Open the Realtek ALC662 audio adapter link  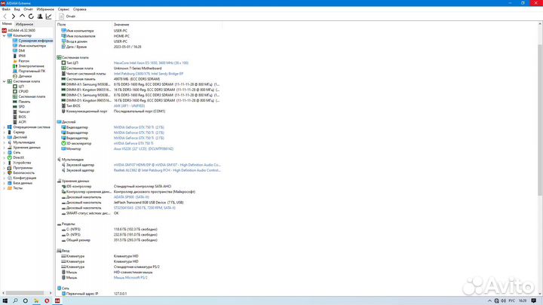coord(167,170)
